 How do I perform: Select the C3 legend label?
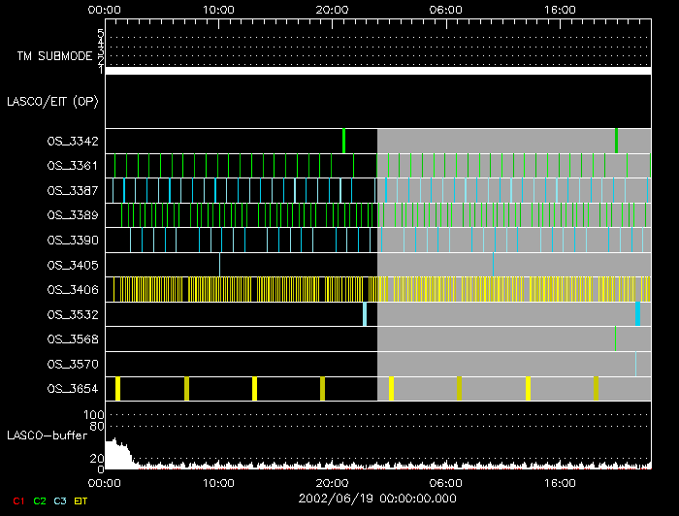(x=61, y=500)
